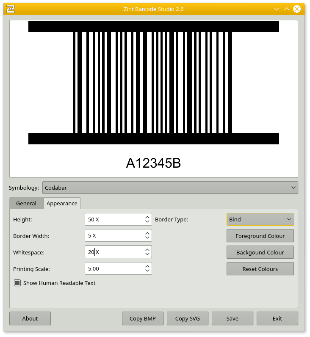Save the barcode image
This screenshot has width=310, height=337.
click(233, 318)
